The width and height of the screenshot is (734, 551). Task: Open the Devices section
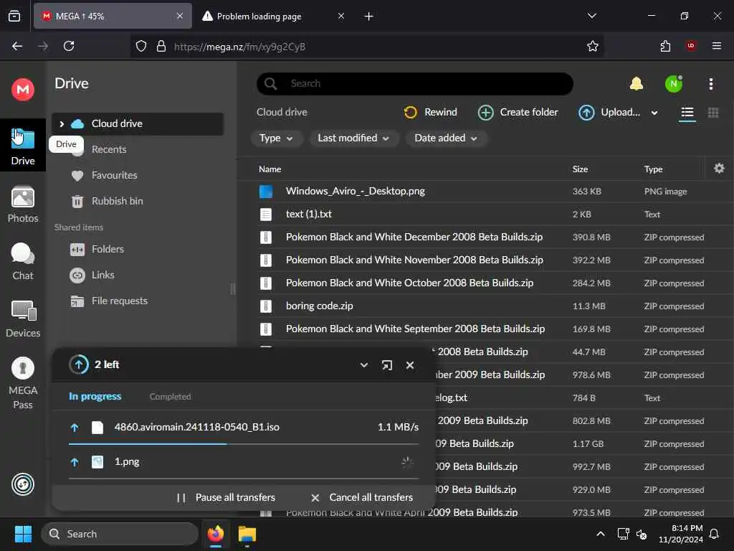pos(22,319)
